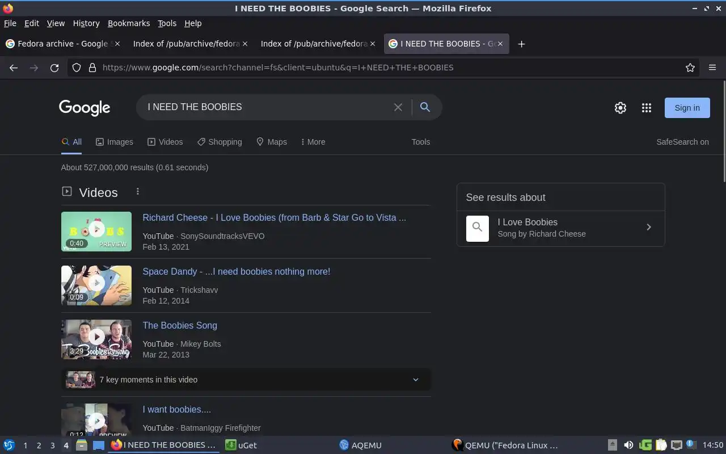Open the Tools menu in menu bar
The height and width of the screenshot is (454, 726).
[x=167, y=23]
